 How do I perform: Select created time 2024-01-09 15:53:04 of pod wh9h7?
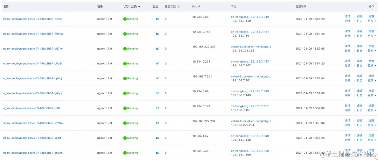tap(310, 123)
